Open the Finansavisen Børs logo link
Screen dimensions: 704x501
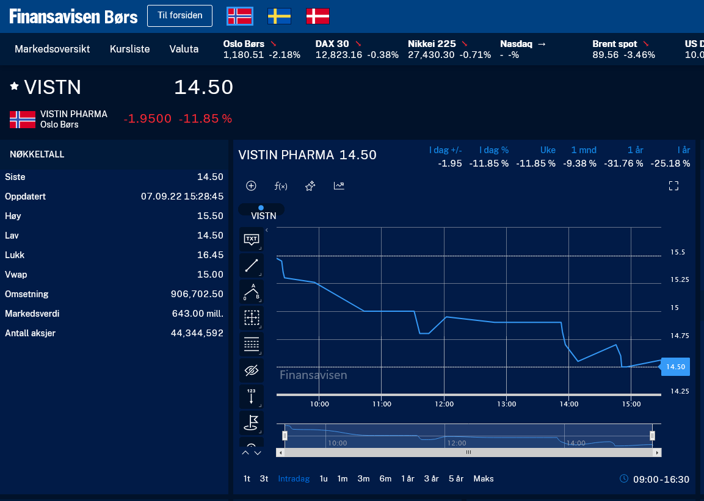[74, 16]
